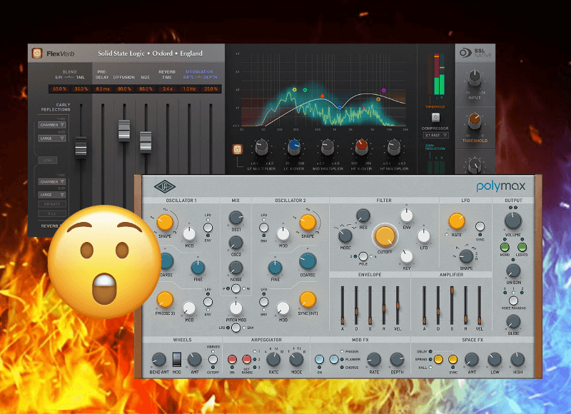Open the compressor 3:1 FAST dropdown
This screenshot has width=571, height=414.
click(435, 135)
